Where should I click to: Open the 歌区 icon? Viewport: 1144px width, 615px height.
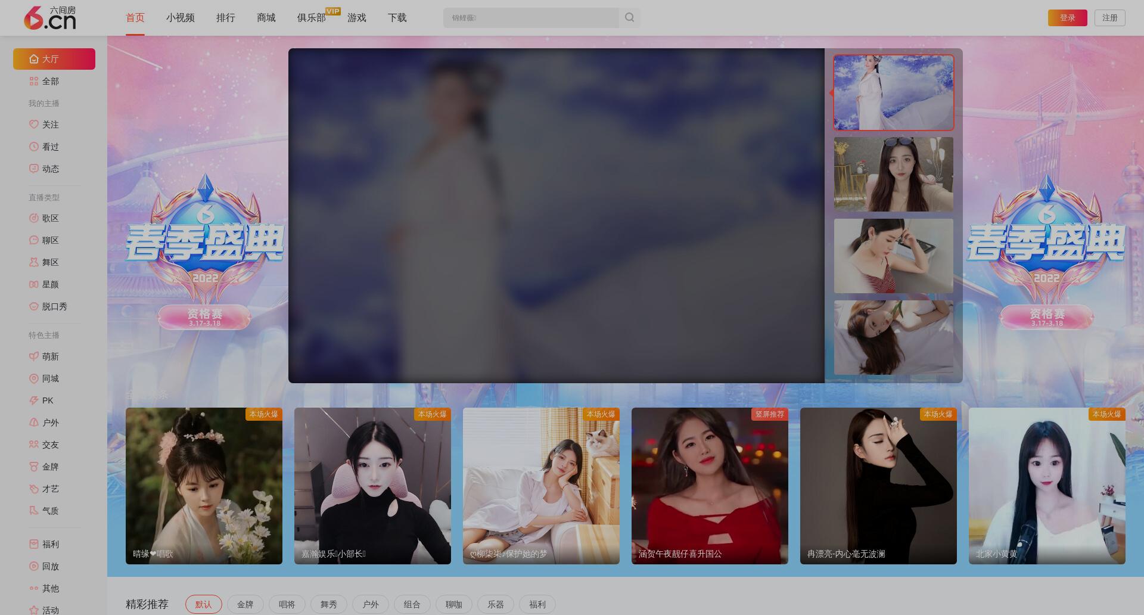pos(34,218)
